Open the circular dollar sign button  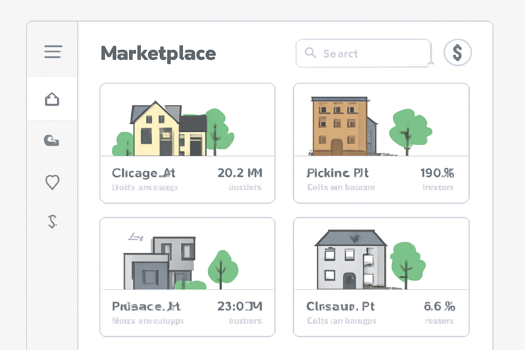pos(457,53)
